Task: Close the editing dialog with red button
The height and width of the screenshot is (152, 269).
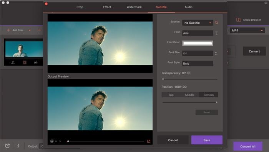Action: point(46,4)
